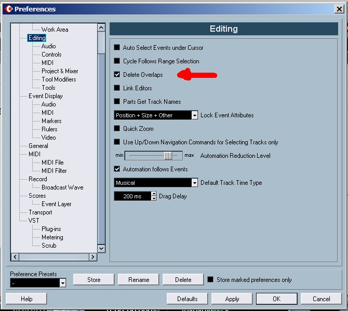
Task: Enable the Quick Zoom checkbox
Action: (117, 129)
